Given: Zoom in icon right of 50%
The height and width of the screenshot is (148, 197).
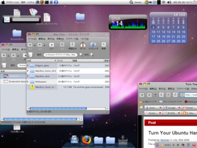Looking at the screenshot, I should [92, 55].
